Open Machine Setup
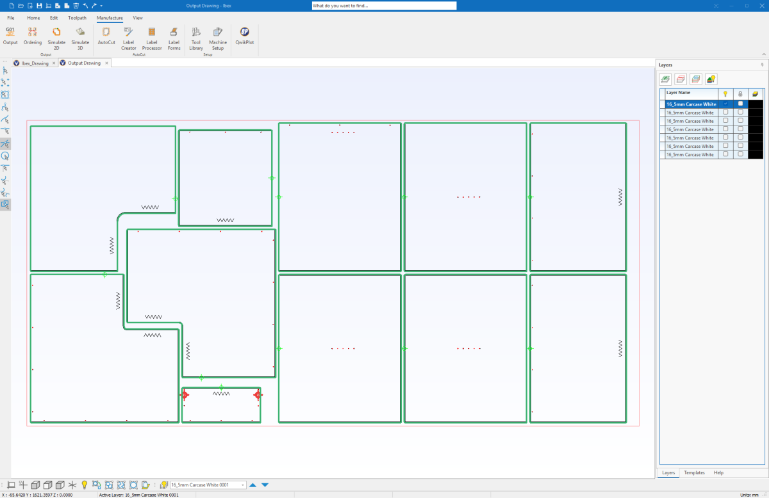This screenshot has width=769, height=498. click(218, 37)
